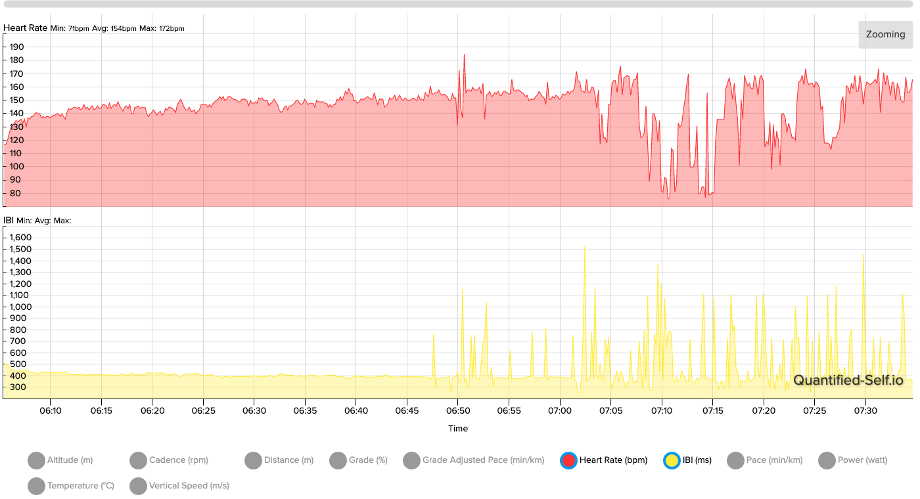The image size is (920, 499).
Task: Click the 190 heart rate axis value
Action: (16, 47)
